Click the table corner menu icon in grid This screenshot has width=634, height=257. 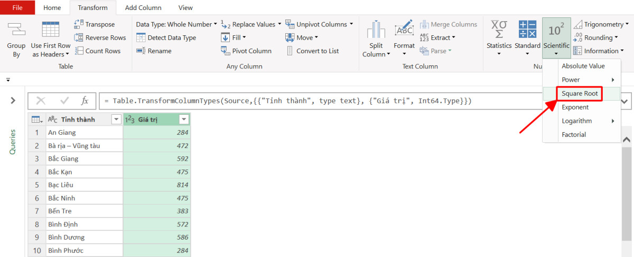[x=36, y=119]
